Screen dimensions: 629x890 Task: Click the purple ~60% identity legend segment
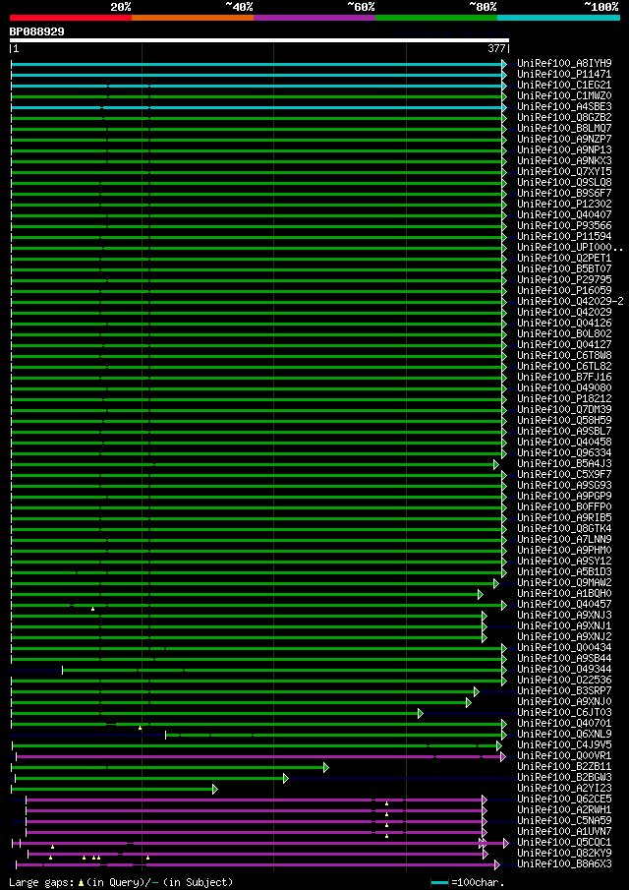pyautogui.click(x=314, y=18)
